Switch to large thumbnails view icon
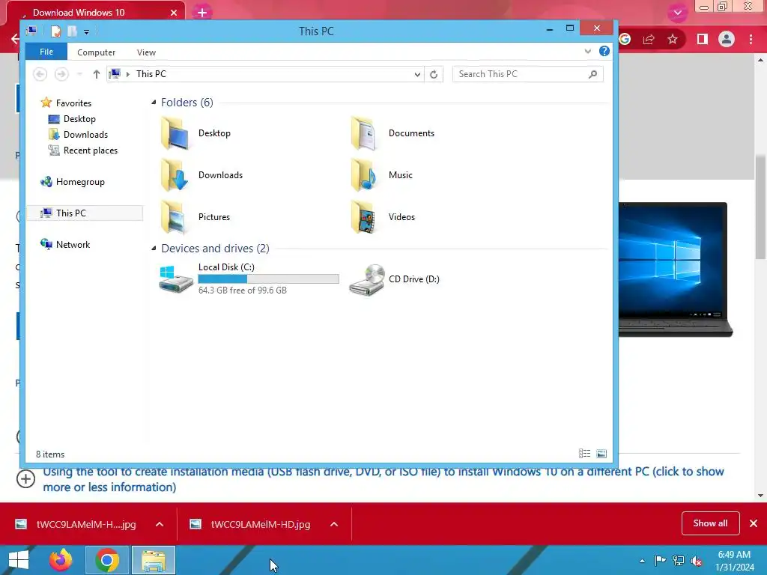This screenshot has width=767, height=575. click(601, 454)
